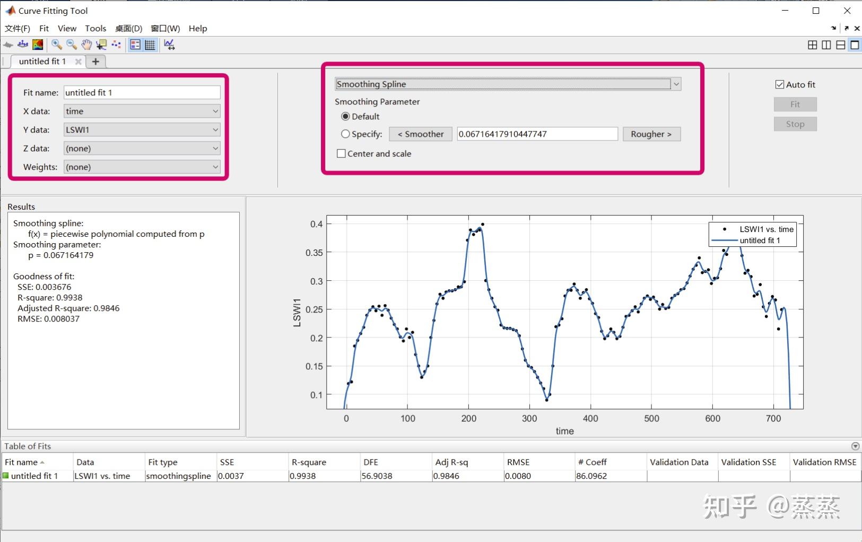Click the < Smoother button
Viewport: 862px width, 542px height.
pyautogui.click(x=421, y=134)
